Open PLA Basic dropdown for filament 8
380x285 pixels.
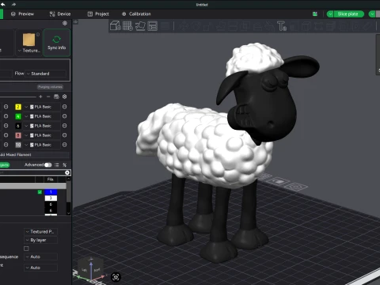[42, 135]
